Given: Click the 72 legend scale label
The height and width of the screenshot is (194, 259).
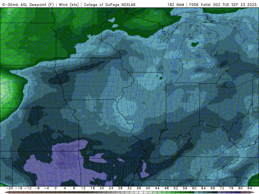Looking at the screenshot, I should pos(222,188).
